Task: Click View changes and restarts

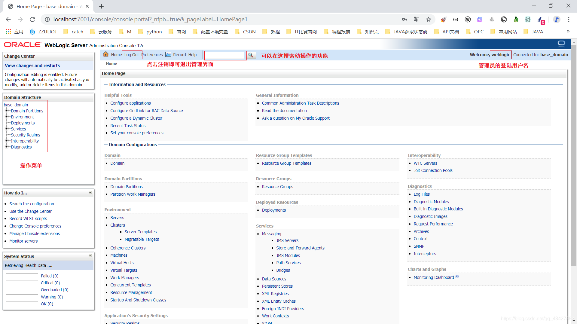Action: [32, 66]
